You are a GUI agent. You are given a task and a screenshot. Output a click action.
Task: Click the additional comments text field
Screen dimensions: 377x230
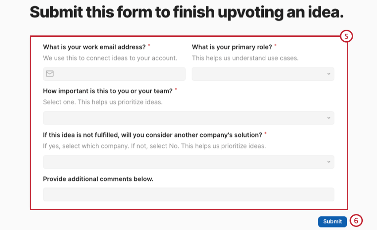(188, 194)
